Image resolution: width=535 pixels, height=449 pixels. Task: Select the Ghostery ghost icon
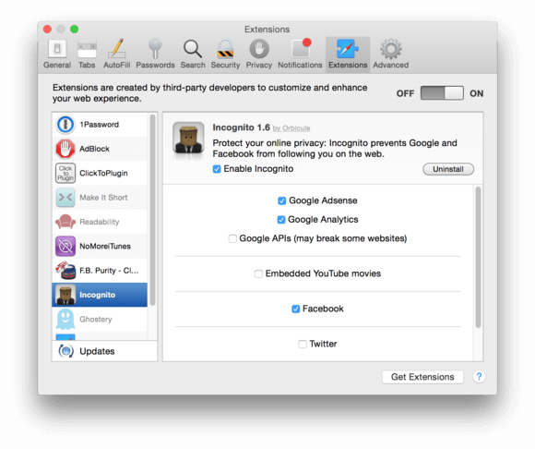coord(65,319)
